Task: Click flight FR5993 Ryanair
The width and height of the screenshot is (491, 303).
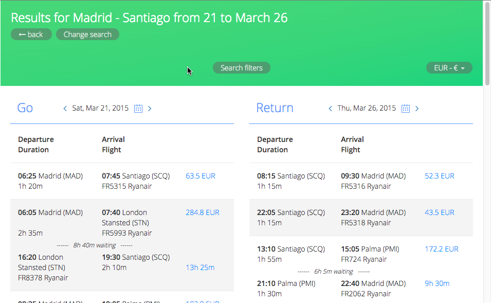Action: (127, 233)
